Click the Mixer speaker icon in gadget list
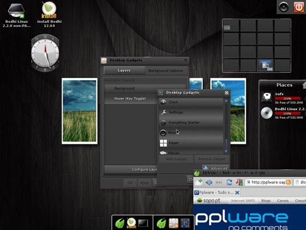Screen dimensions: 306x230 [x=163, y=132]
